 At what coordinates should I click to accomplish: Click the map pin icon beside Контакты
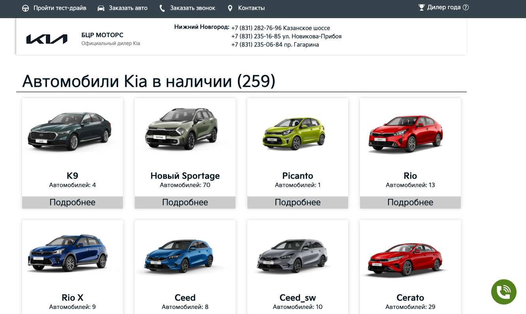pos(230,8)
